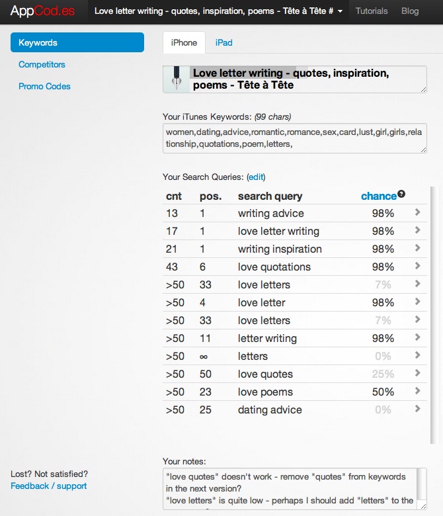Expand the 'love quotations' row chevron
443x516 pixels.
(x=418, y=266)
